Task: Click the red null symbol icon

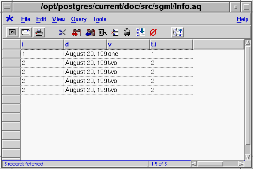Action: [153, 32]
